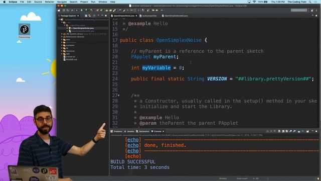321x181 pixels.
Task: Click inside the Quick Access search field
Action: 299,10
